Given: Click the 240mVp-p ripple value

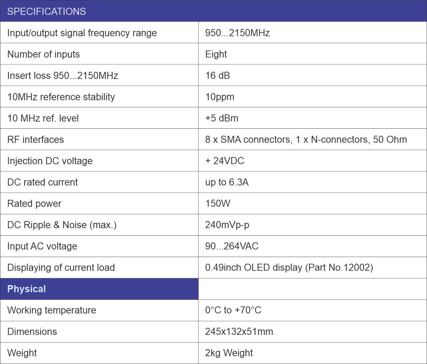Looking at the screenshot, I should pos(227,225).
